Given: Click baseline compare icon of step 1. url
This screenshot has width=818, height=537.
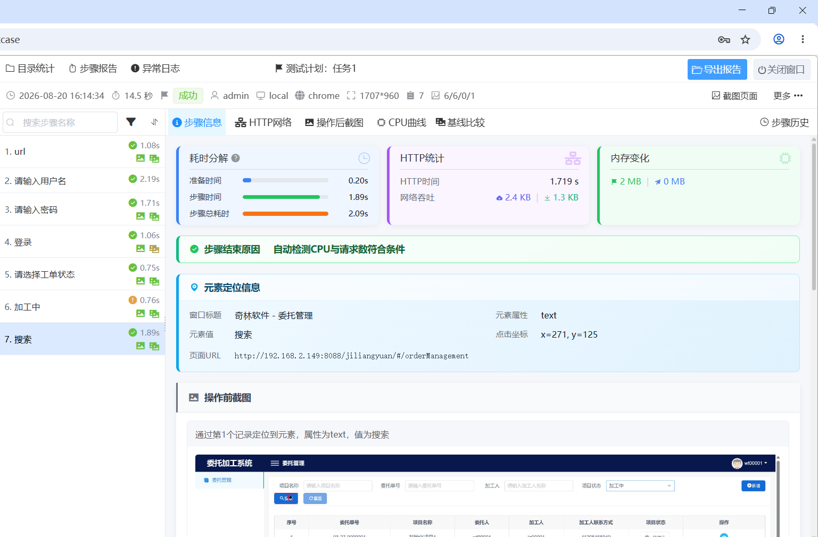Looking at the screenshot, I should coord(154,158).
